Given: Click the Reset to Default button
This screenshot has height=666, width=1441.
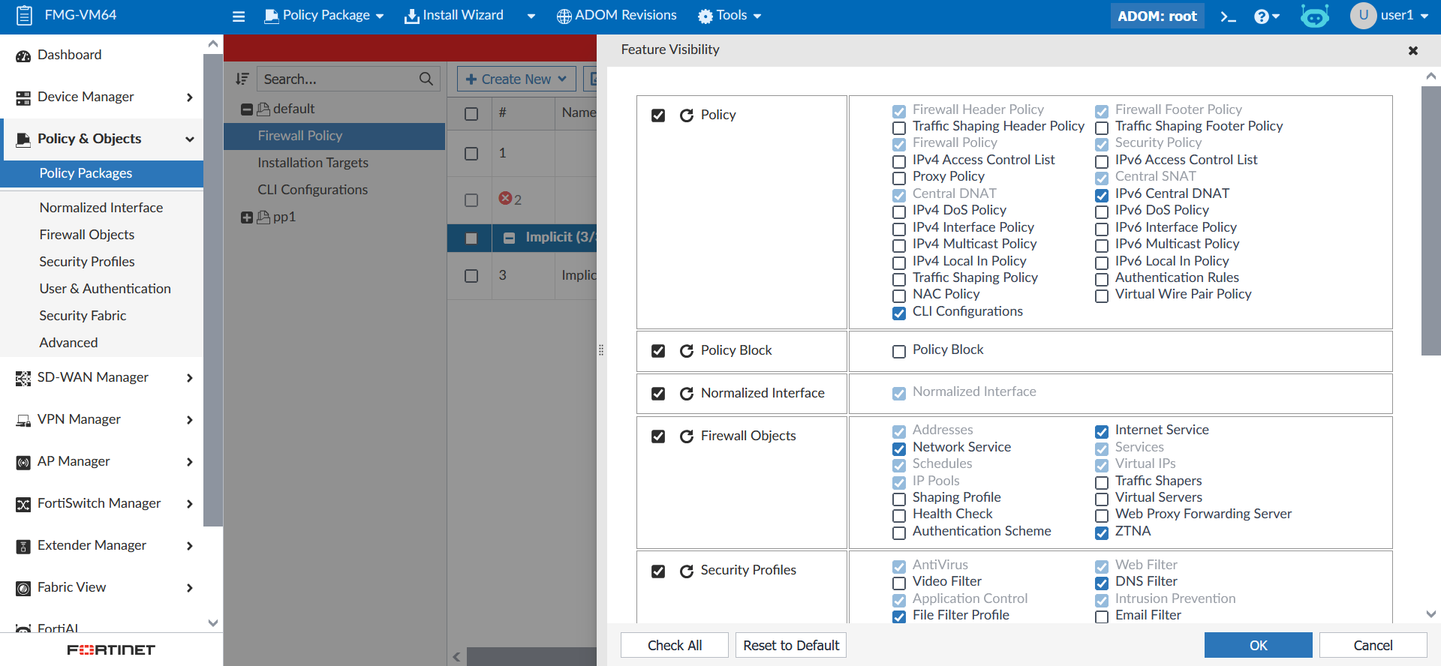Looking at the screenshot, I should pos(791,645).
